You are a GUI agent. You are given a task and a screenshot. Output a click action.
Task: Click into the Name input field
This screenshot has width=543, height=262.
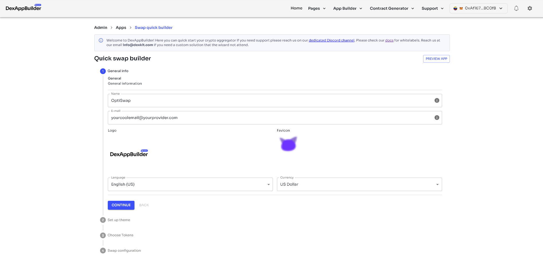269,101
